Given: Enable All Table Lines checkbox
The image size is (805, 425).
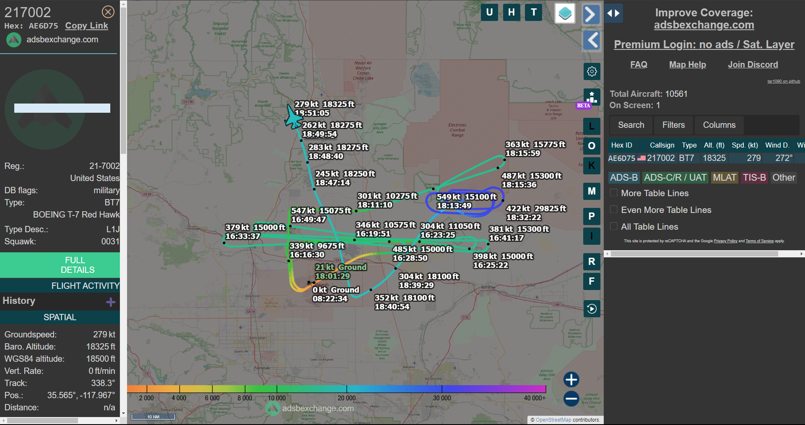Looking at the screenshot, I should coord(614,226).
